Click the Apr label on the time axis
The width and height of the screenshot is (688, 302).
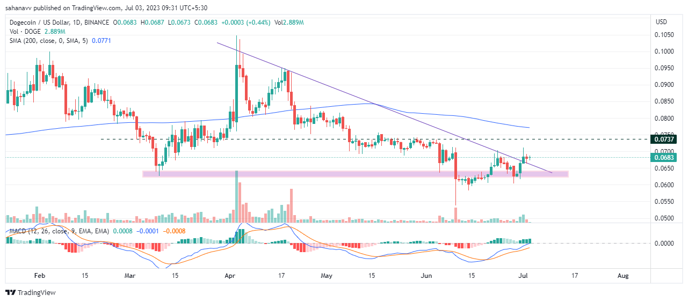pos(230,276)
